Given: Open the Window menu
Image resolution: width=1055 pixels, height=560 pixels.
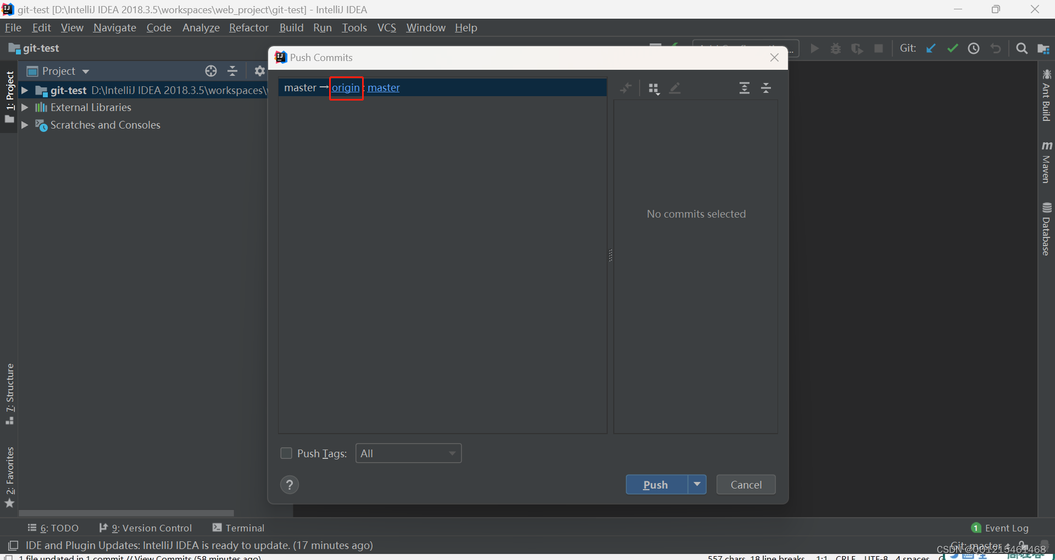Looking at the screenshot, I should 426,27.
